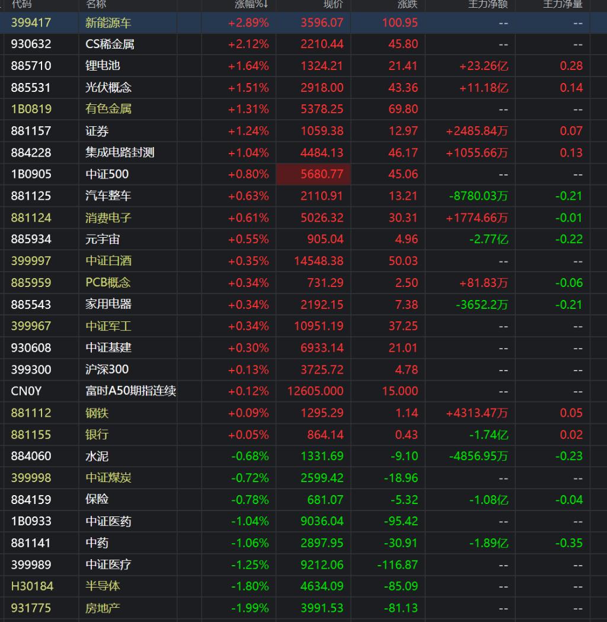Click the 现价 column header
This screenshot has width=607, height=622.
(333, 5)
